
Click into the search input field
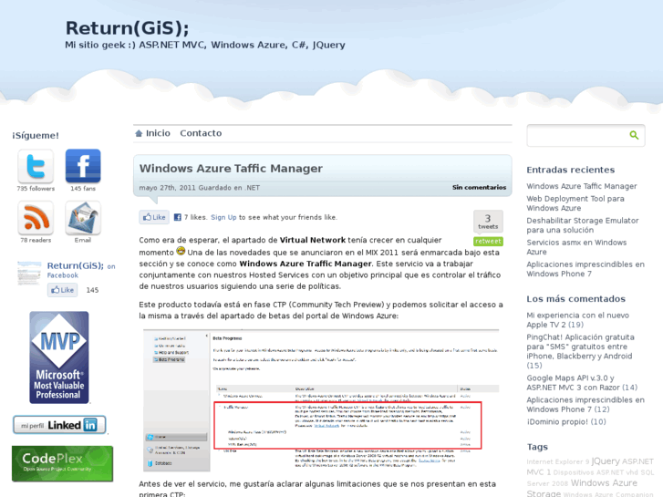[x=577, y=135]
